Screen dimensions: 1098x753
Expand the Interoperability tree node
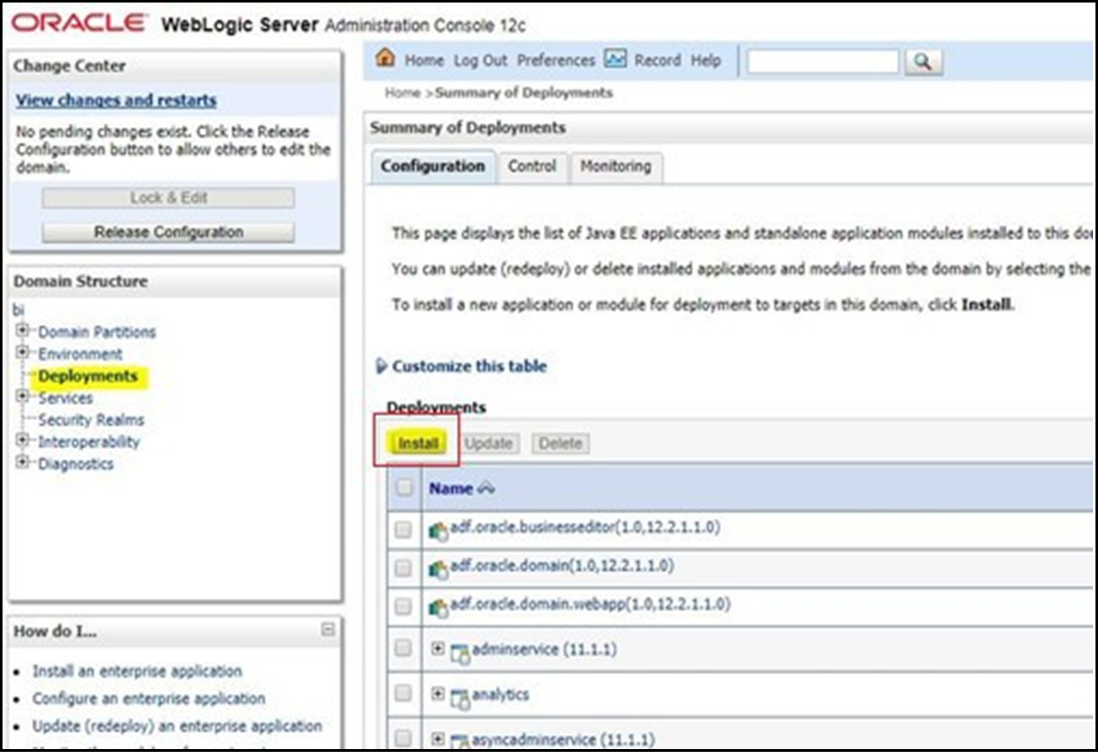tap(23, 440)
